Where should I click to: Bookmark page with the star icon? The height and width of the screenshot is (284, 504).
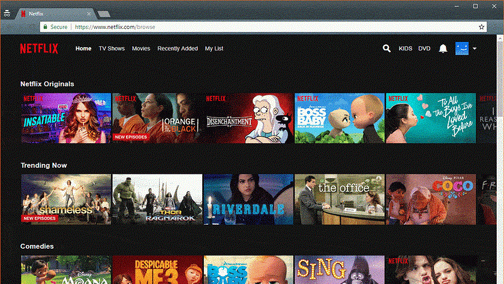(481, 27)
